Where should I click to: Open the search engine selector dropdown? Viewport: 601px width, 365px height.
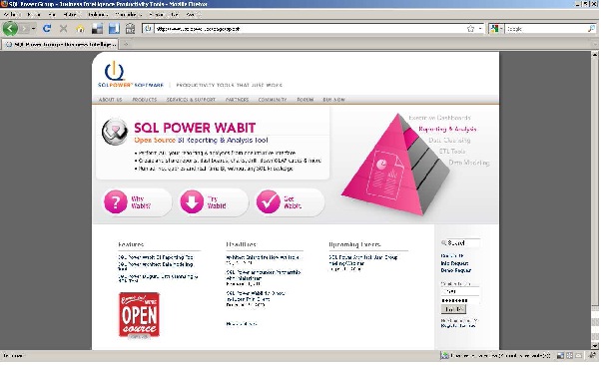pyautogui.click(x=496, y=29)
